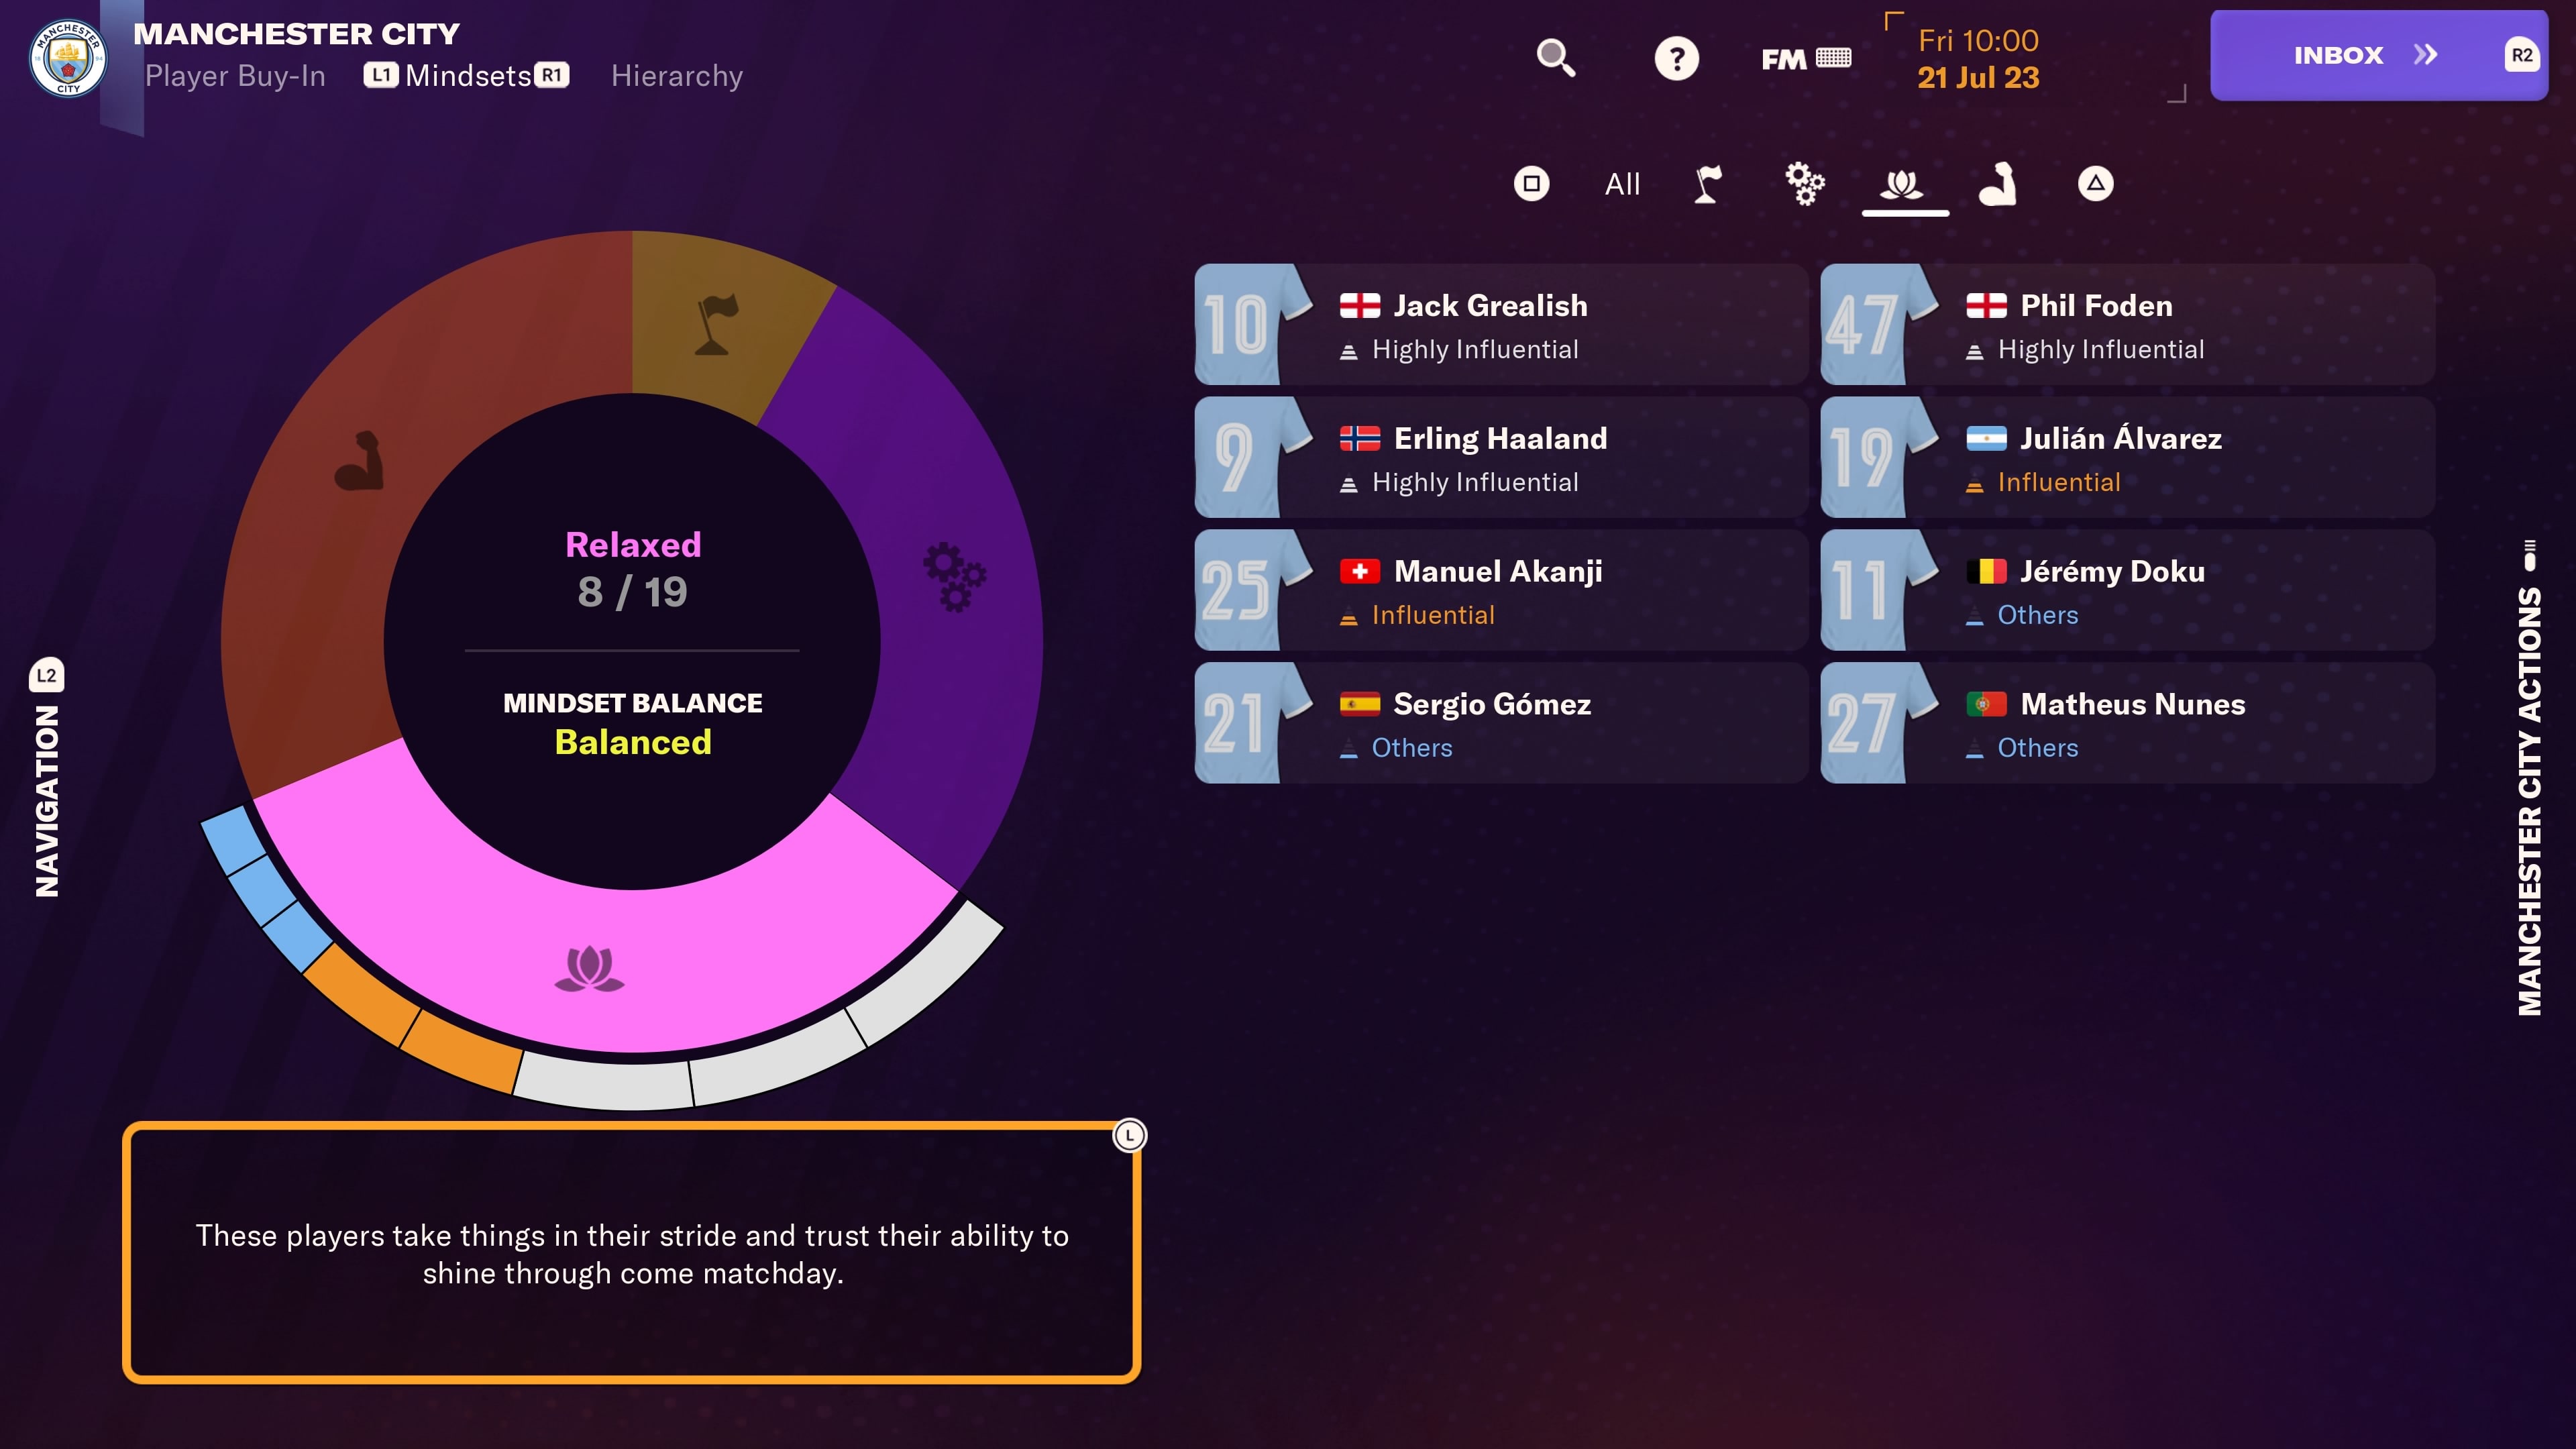
Task: Click the strength/muscle mindset icon
Action: click(2001, 182)
